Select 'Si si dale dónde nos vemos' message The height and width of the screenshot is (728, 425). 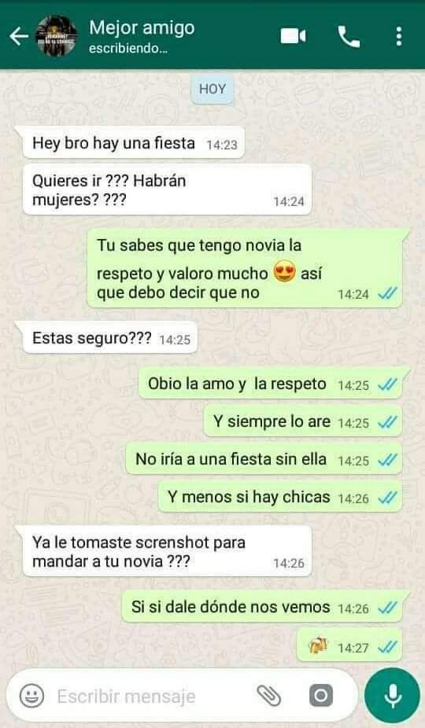click(x=262, y=606)
